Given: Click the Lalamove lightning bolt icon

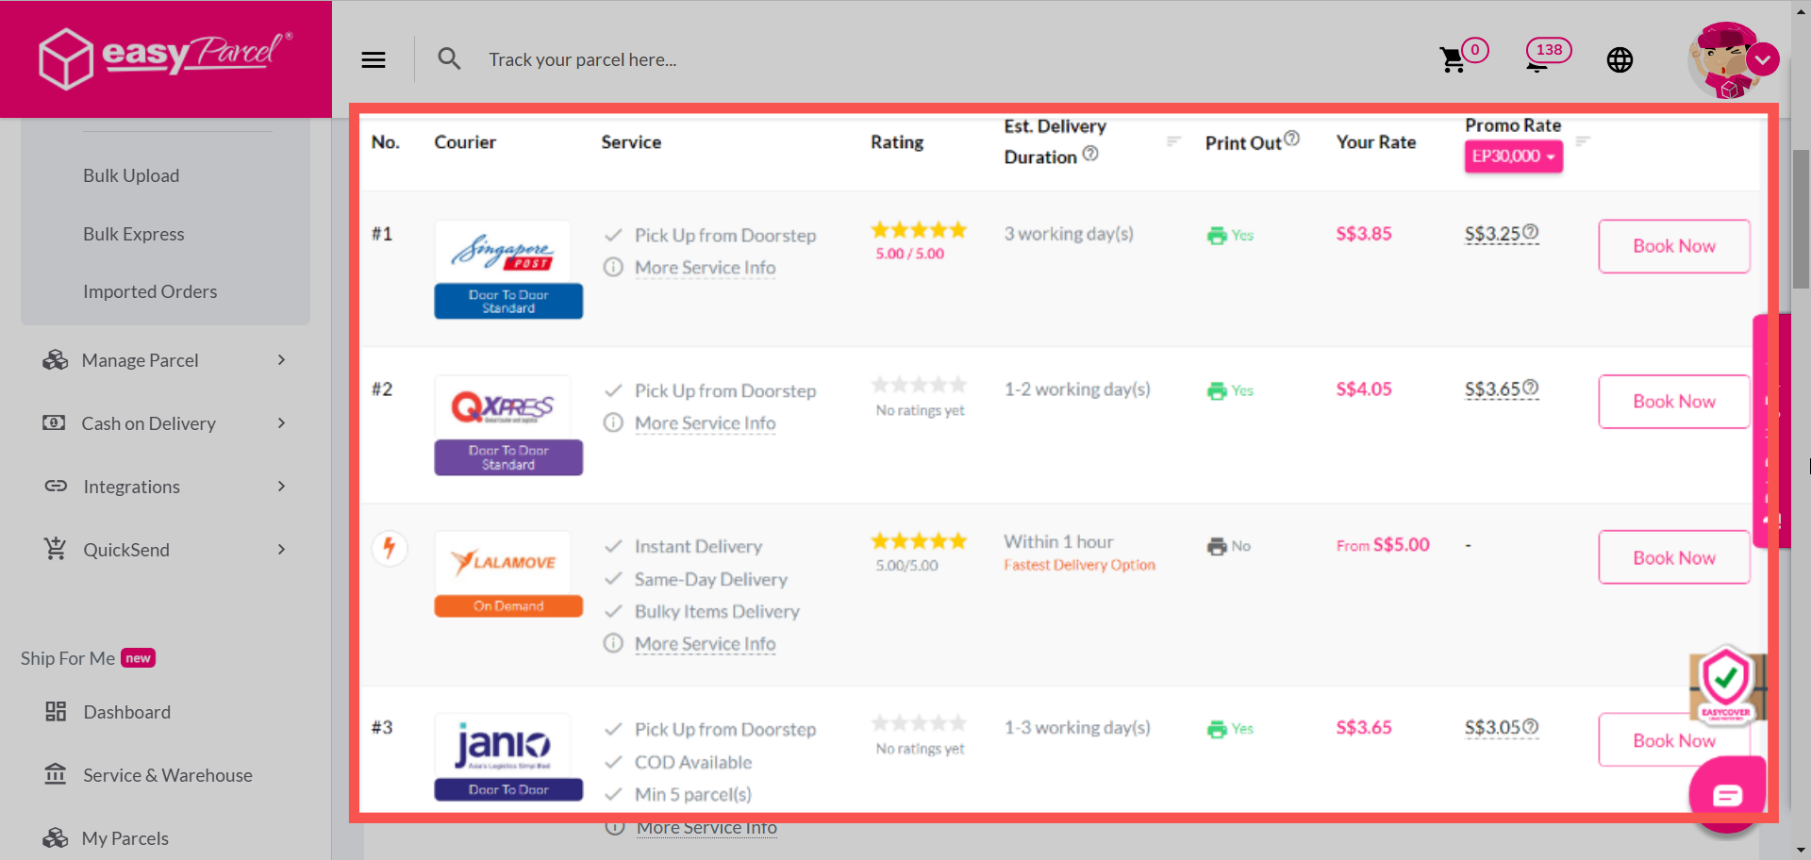Looking at the screenshot, I should point(389,547).
